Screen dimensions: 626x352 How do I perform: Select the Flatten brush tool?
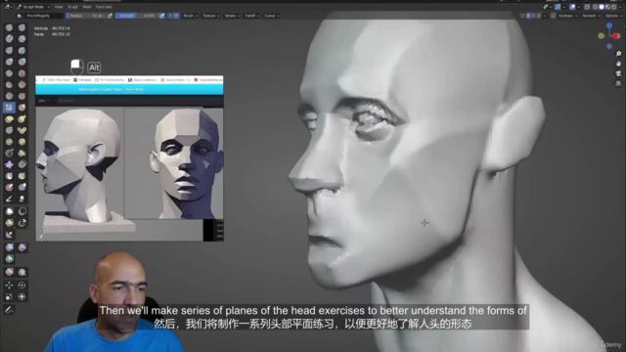9,85
